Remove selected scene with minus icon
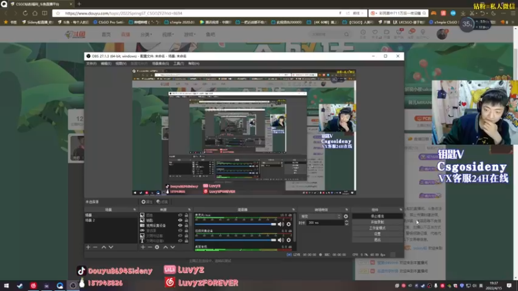The image size is (518, 291). (x=95, y=247)
